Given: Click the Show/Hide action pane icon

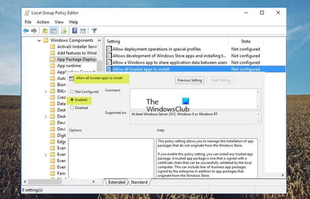Looking at the screenshot, I should tap(83, 31).
